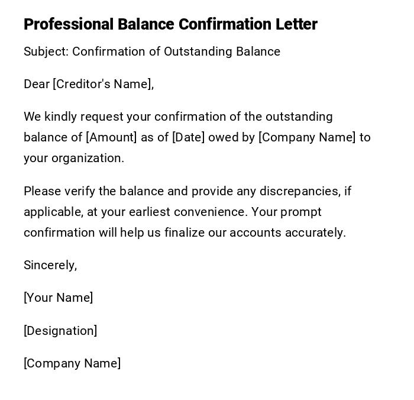
Task: Select the Amount placeholder
Action: 111,137
